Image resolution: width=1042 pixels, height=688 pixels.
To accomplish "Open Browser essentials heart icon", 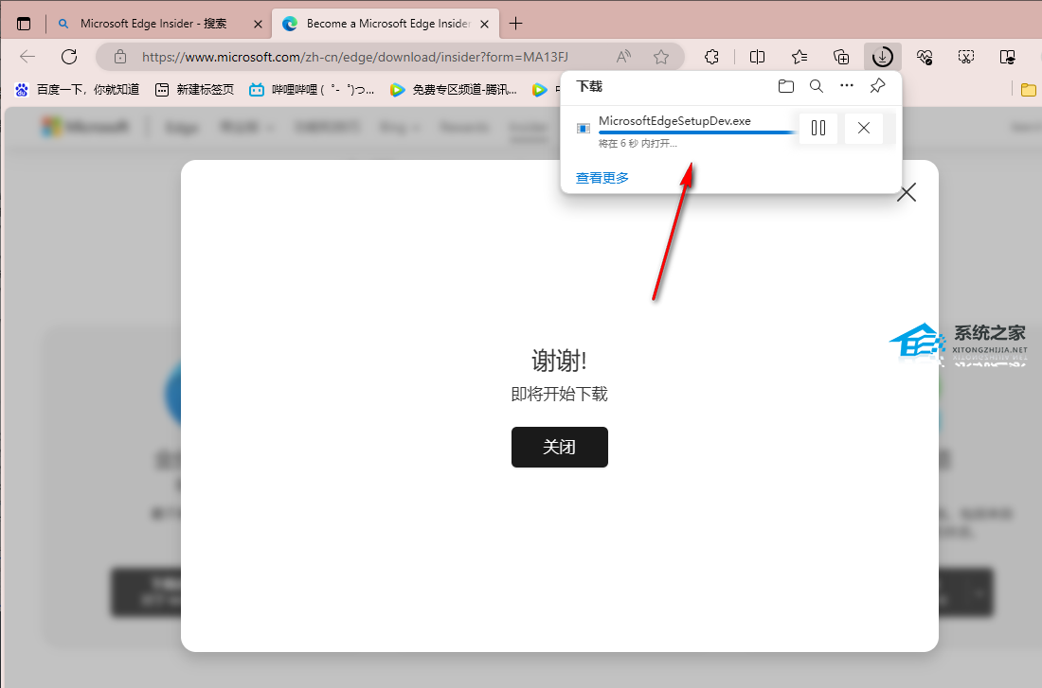I will click(x=925, y=57).
